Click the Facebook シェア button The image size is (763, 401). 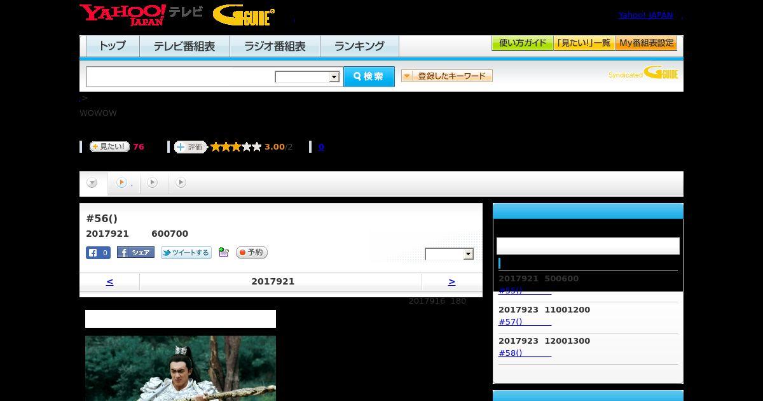coord(135,253)
